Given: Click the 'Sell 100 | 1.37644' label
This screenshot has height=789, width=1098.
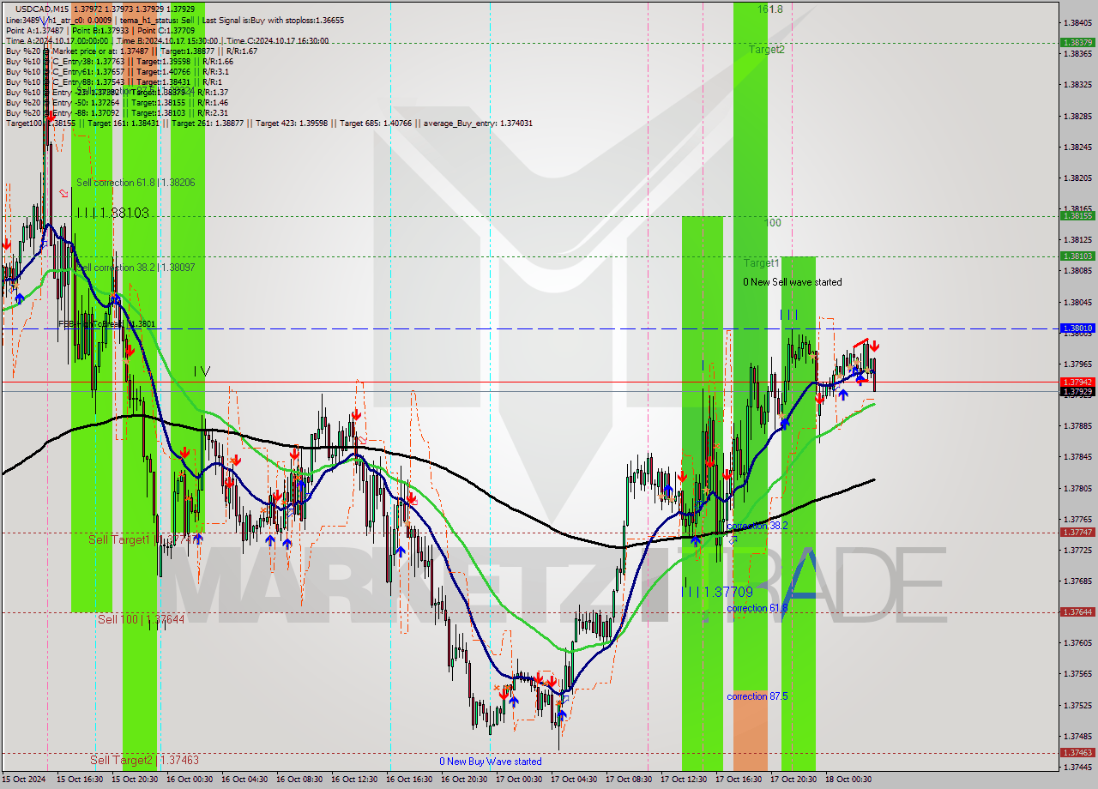Looking at the screenshot, I should point(141,618).
